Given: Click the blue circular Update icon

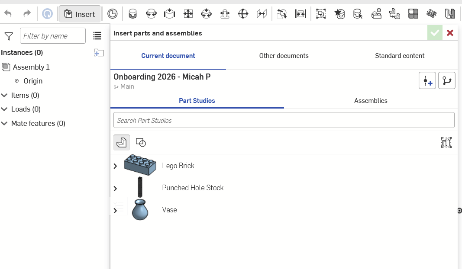Looking at the screenshot, I should [x=47, y=13].
